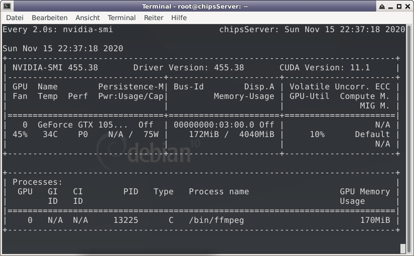Screen dimensions: 414x256
Task: Maximize the Terminal window
Action: 399,7
